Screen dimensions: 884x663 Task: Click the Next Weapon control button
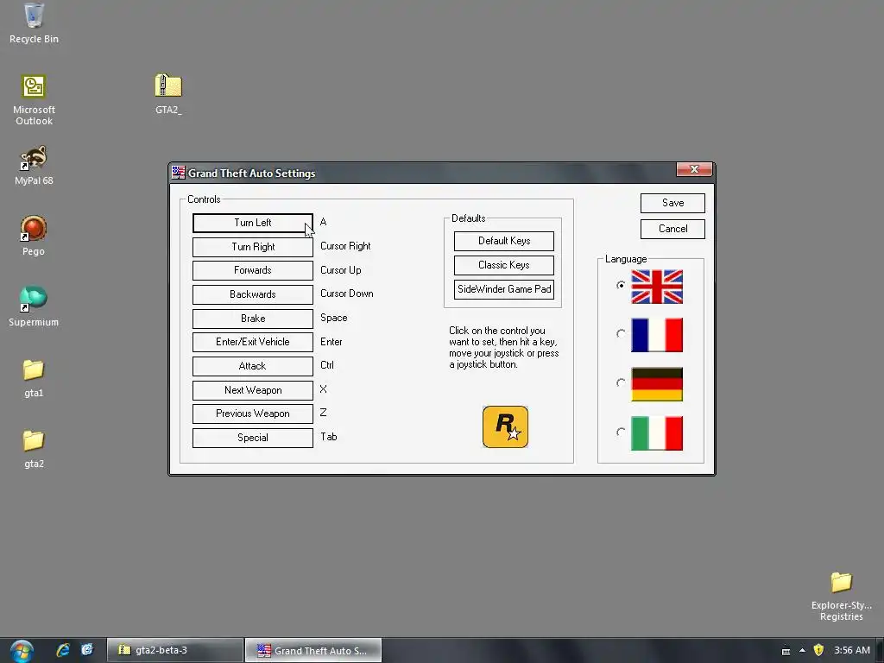(253, 390)
